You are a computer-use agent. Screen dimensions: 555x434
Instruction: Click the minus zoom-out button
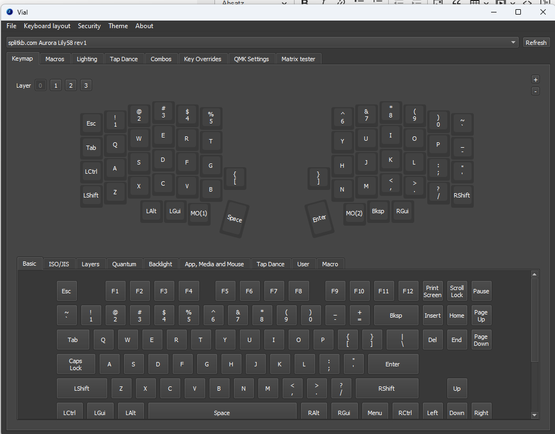pos(535,91)
